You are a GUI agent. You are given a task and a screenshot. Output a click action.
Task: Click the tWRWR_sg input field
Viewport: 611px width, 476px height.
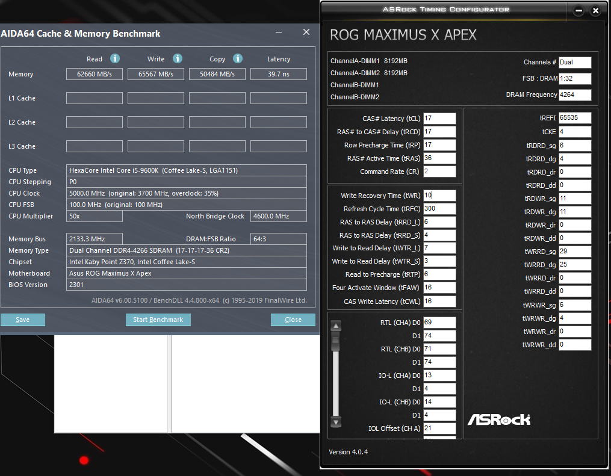575,305
